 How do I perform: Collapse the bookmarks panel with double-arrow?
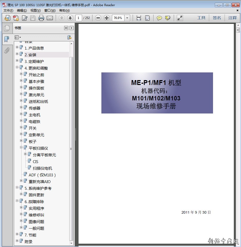(x=66, y=28)
